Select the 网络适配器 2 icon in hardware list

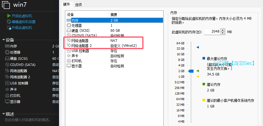(x=69, y=46)
